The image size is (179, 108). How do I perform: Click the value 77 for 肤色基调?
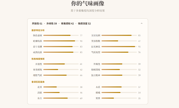tap(81, 35)
